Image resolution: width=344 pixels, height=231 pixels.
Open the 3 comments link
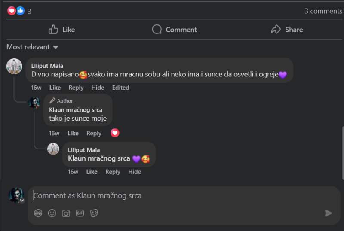pos(323,11)
